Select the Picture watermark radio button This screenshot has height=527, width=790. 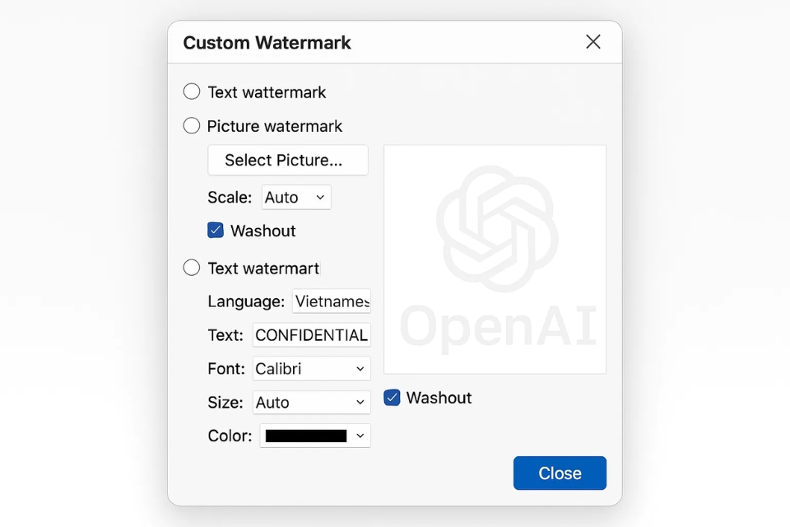click(x=191, y=125)
